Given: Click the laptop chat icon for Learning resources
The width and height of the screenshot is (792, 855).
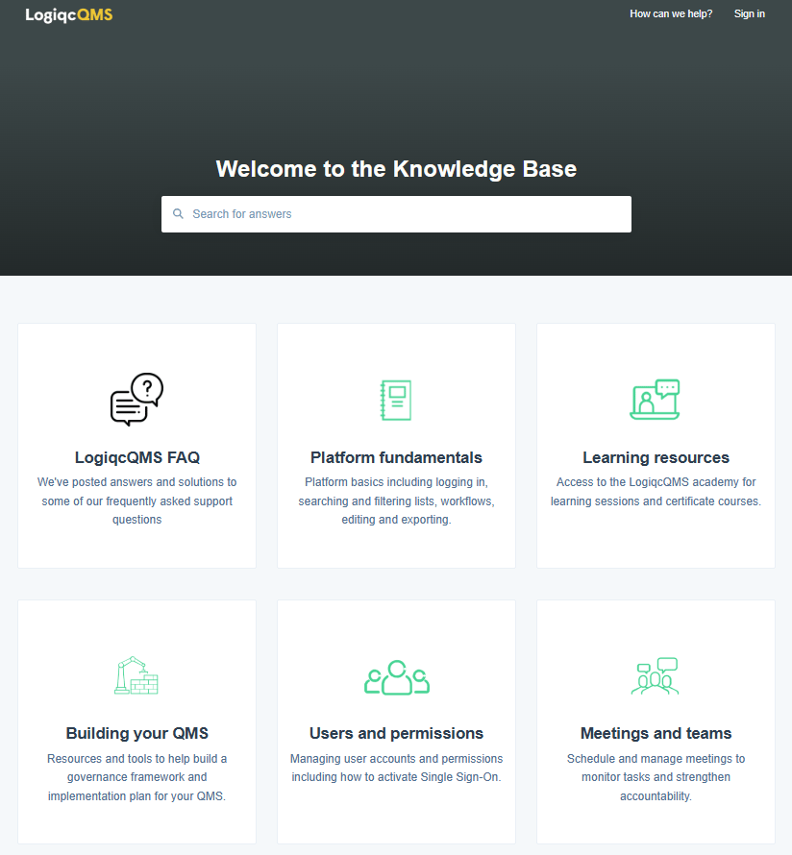Looking at the screenshot, I should tap(656, 399).
